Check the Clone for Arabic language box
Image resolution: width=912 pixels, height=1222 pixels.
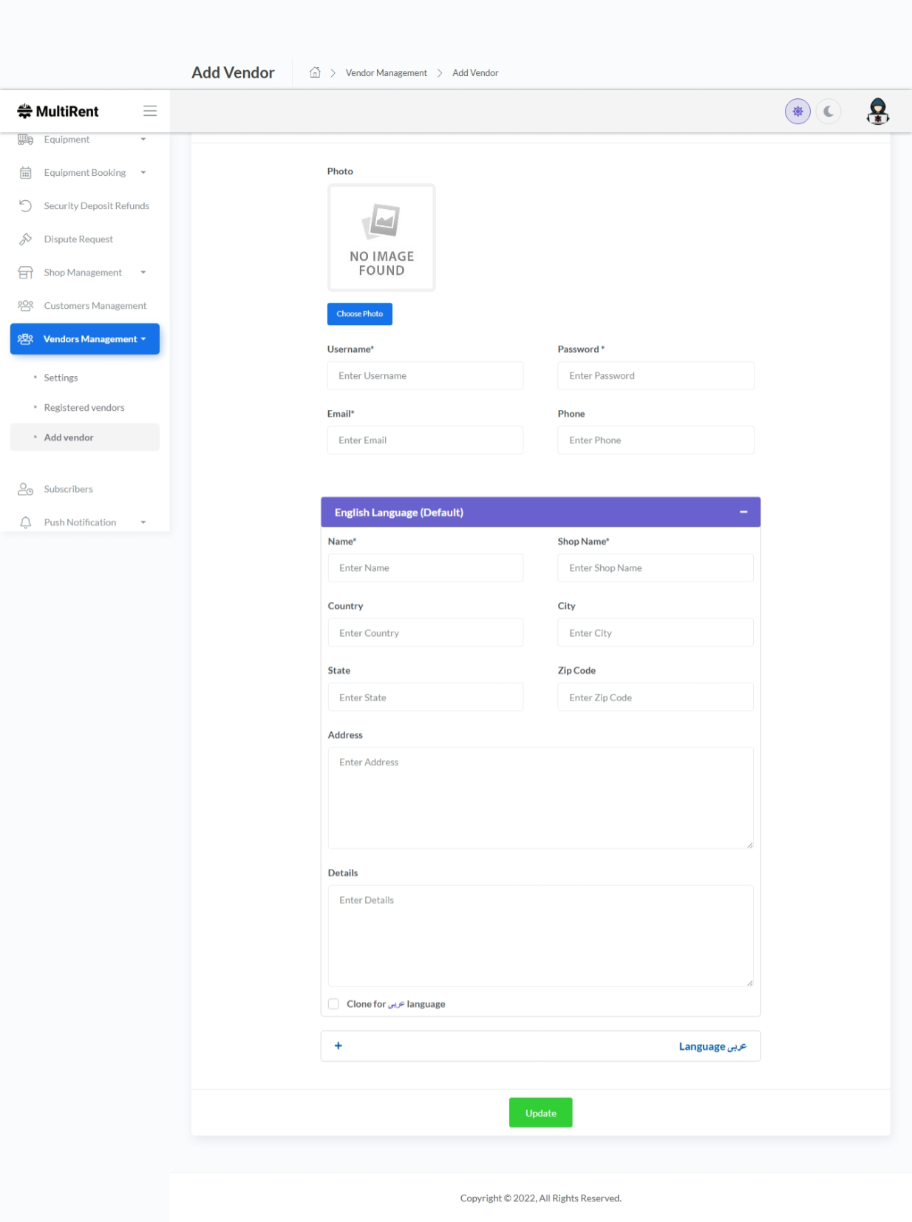(334, 1004)
